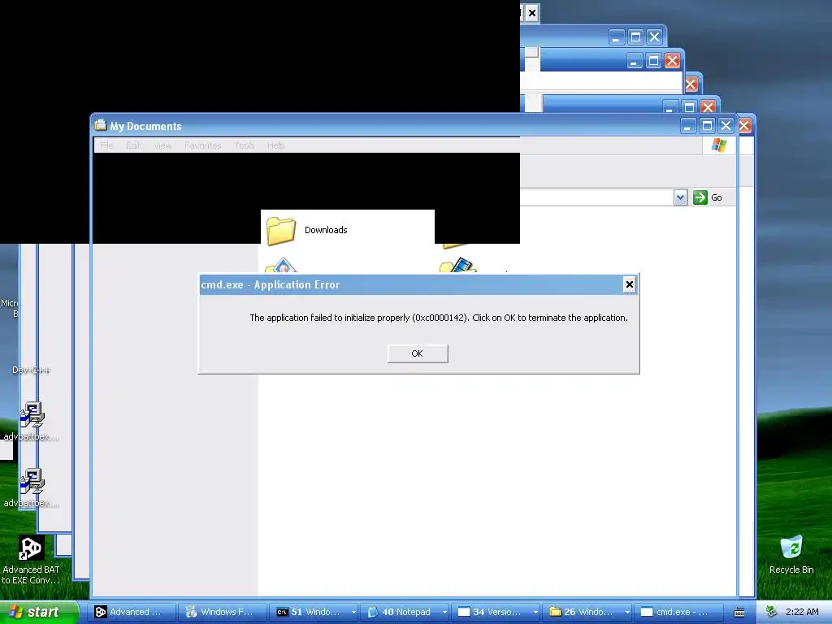
Task: Click the Windows flag logo in the toolbar
Action: click(x=719, y=145)
